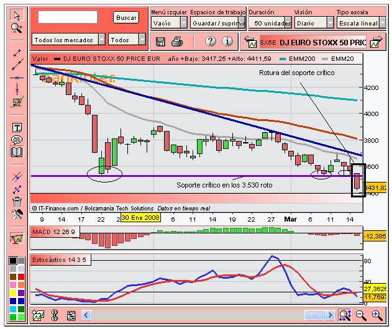Expand the Guardar / suprimir dropdown
Image resolution: width=392 pixels, height=329 pixels.
[218, 23]
